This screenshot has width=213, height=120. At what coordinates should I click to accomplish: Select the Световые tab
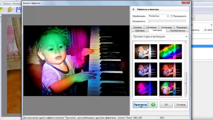tap(157, 30)
